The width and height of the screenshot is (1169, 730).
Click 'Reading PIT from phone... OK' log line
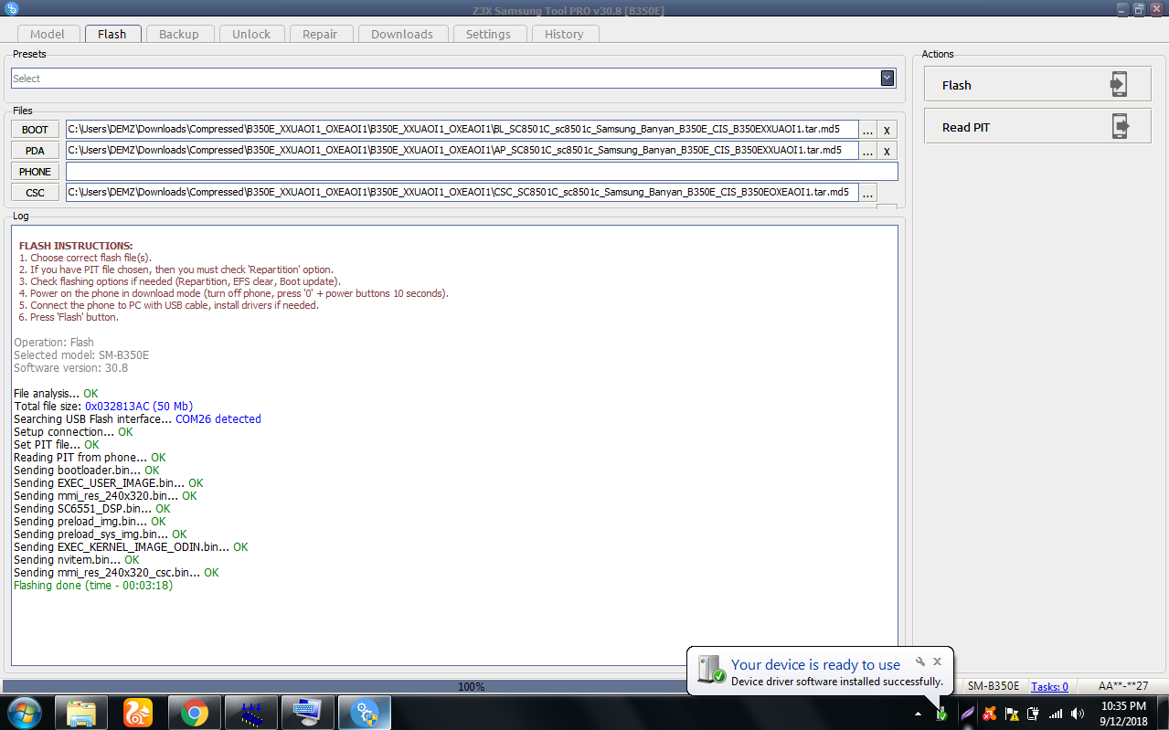(x=90, y=458)
